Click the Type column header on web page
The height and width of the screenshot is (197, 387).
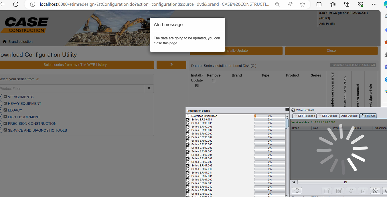[265, 75]
